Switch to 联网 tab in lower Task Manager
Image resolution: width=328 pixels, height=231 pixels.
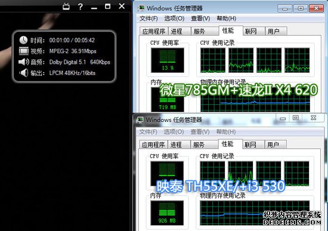click(253, 145)
